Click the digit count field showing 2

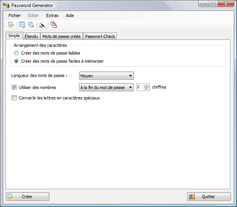(x=140, y=87)
